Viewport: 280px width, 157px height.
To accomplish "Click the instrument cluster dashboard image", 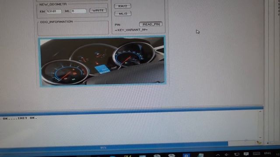I will [x=102, y=61].
